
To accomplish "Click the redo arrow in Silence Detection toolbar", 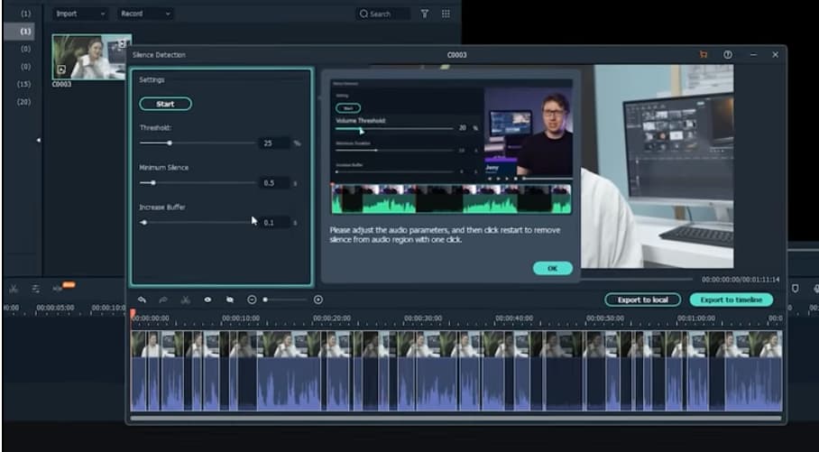I will (x=163, y=300).
